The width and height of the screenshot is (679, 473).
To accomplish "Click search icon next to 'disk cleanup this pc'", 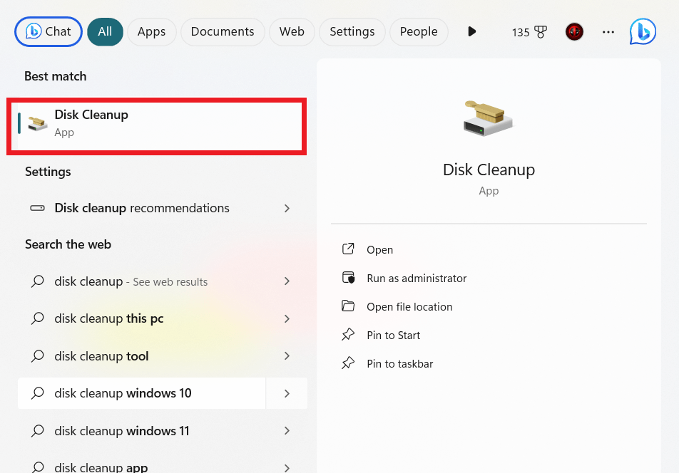I will (38, 318).
